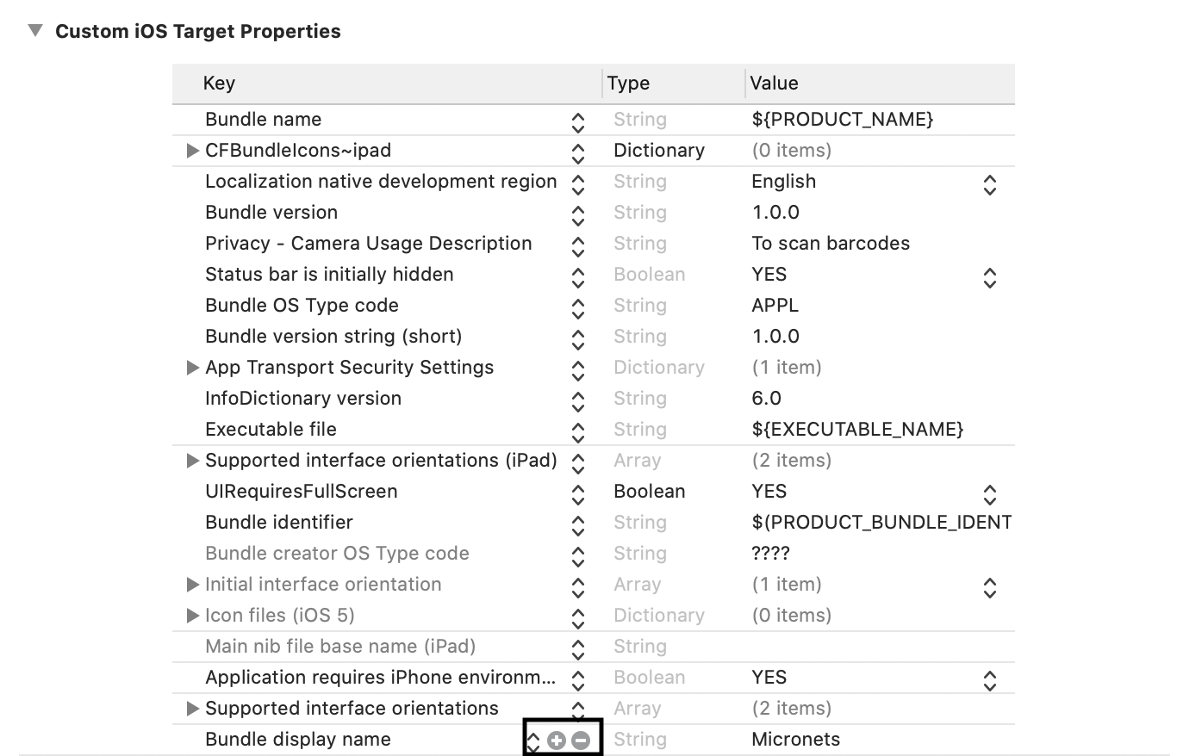This screenshot has height=756, width=1177.
Task: Remove the Bundle display name row
Action: (581, 740)
